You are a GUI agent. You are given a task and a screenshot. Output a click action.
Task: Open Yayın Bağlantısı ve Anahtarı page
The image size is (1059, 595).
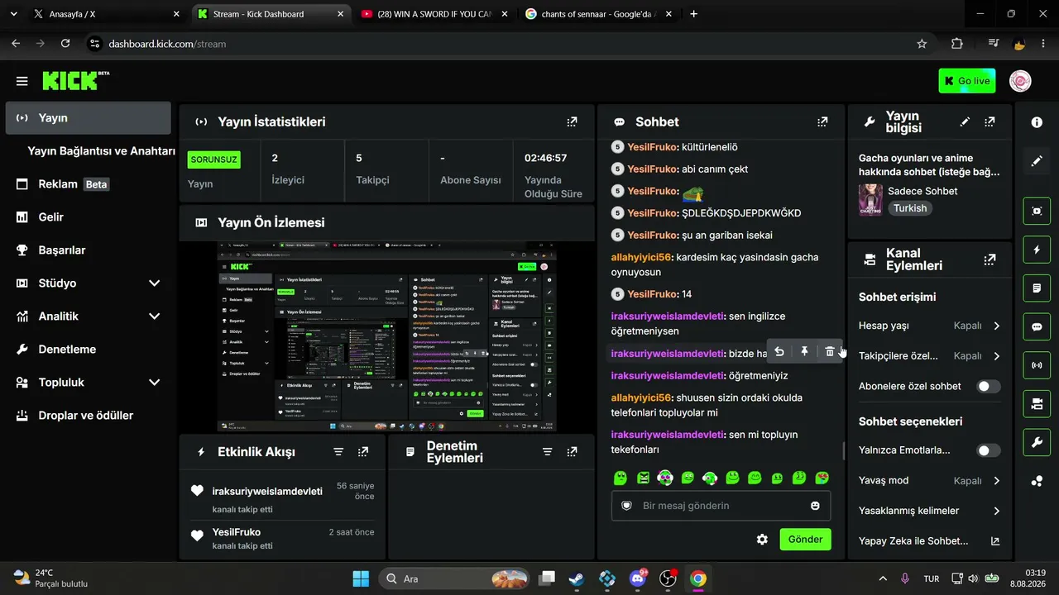[101, 151]
